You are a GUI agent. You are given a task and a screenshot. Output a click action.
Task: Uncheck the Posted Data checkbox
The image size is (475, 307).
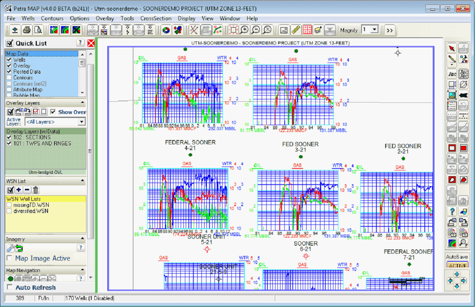(x=10, y=72)
